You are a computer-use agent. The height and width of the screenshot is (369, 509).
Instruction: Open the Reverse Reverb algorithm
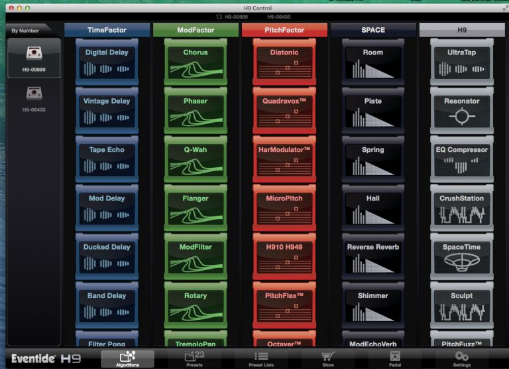click(x=373, y=257)
